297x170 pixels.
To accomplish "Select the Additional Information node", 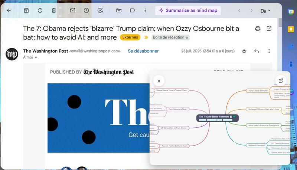I will tap(257, 145).
